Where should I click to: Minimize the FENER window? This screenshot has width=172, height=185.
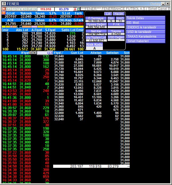(x=163, y=4)
